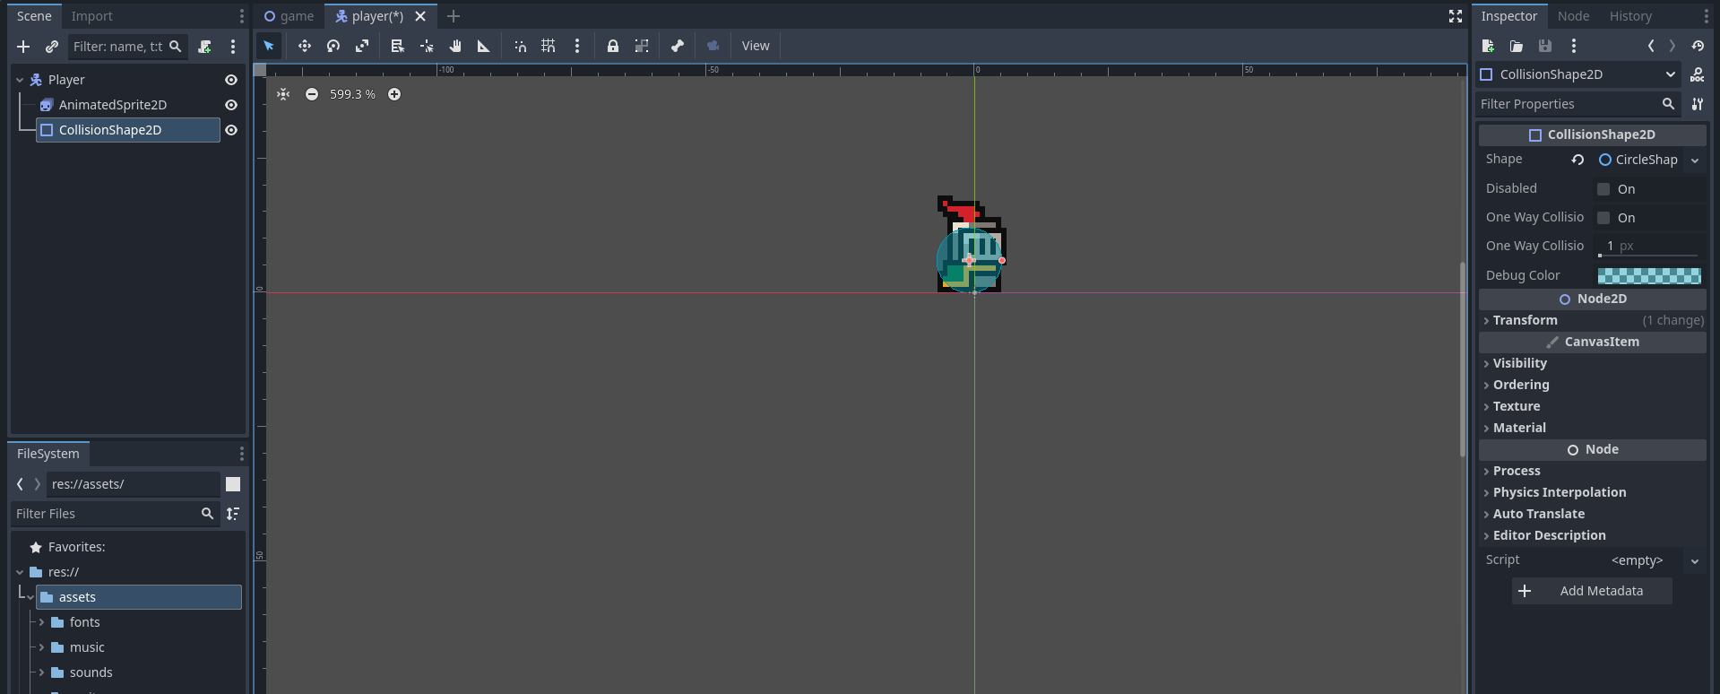Select the Scale Mode tool
1720x694 pixels.
362,46
